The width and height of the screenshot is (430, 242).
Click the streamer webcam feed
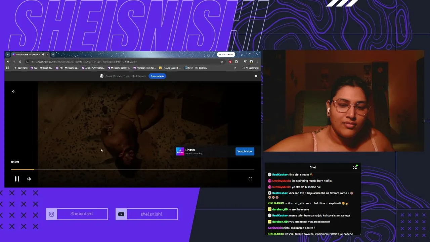343,101
